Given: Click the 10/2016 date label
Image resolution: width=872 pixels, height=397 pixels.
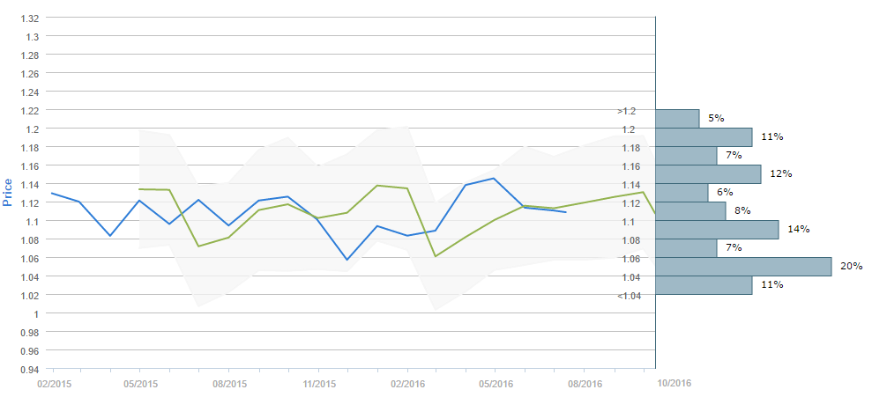Looking at the screenshot, I should click(674, 384).
